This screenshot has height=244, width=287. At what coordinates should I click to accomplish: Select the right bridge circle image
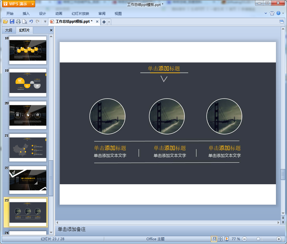click(224, 116)
